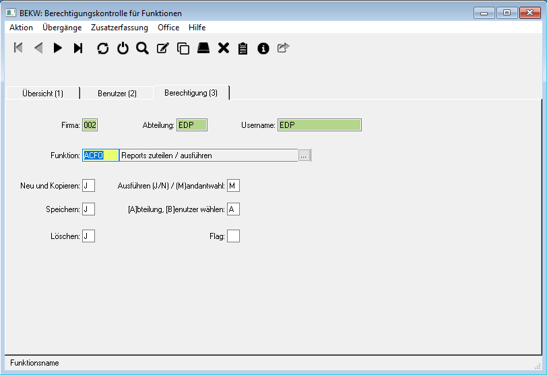The image size is (547, 375).
Task: Open search with the magnifier icon
Action: 142,48
